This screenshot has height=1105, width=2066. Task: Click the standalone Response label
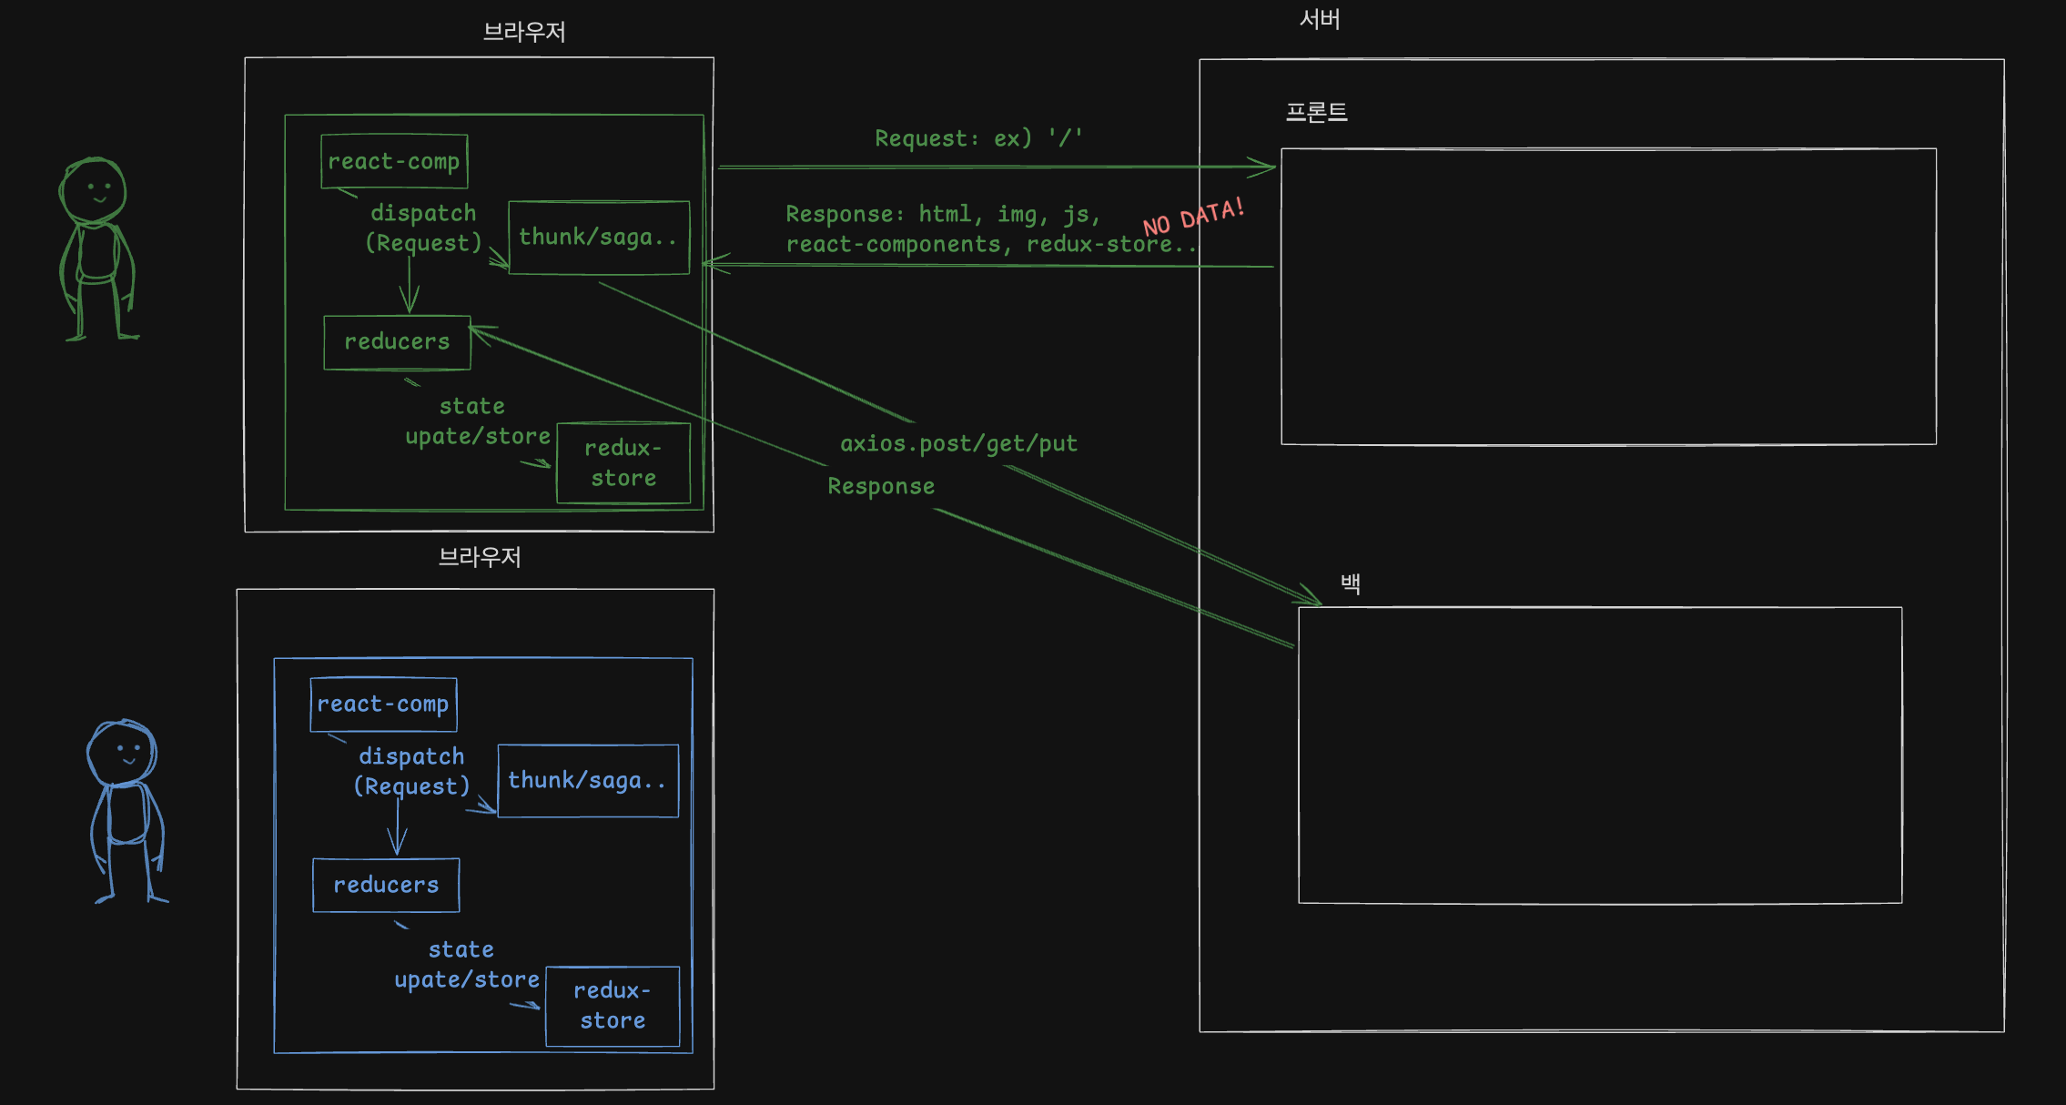[x=881, y=486]
